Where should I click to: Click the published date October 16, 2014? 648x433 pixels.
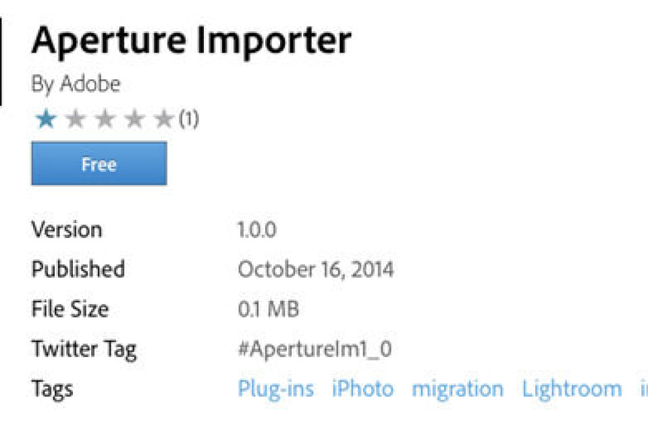(315, 270)
